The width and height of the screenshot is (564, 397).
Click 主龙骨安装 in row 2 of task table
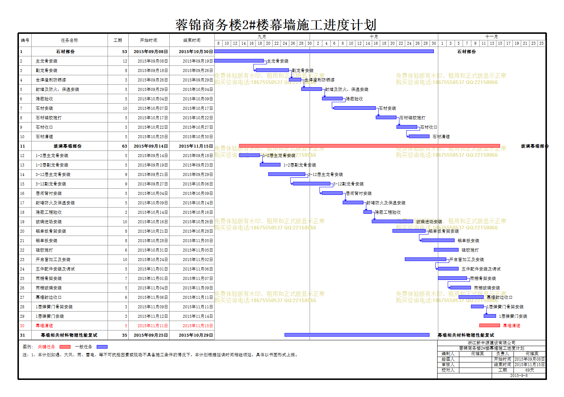pos(47,61)
